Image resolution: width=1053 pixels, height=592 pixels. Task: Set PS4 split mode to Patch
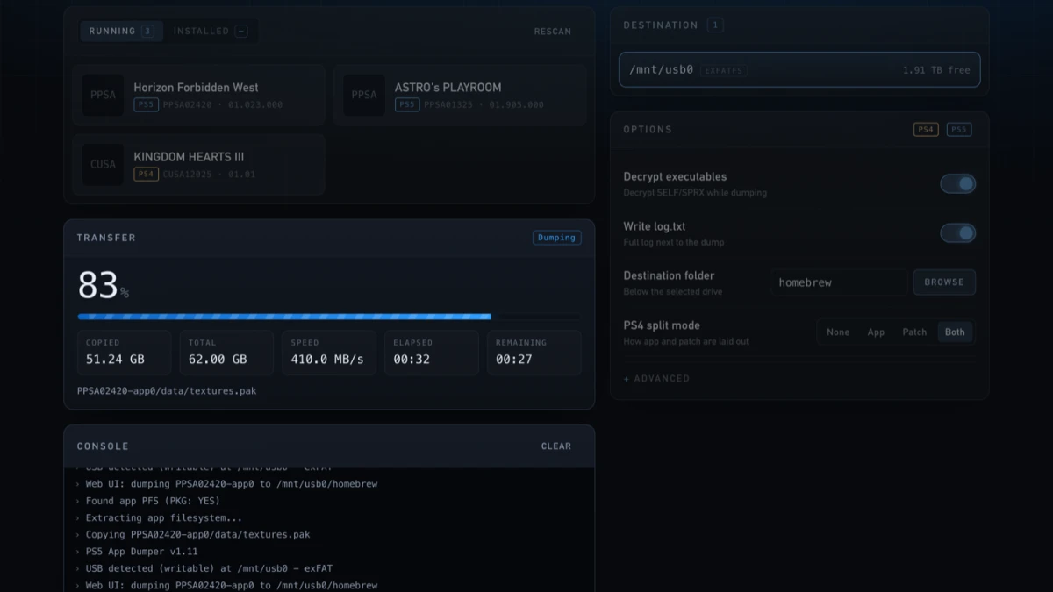(x=914, y=332)
